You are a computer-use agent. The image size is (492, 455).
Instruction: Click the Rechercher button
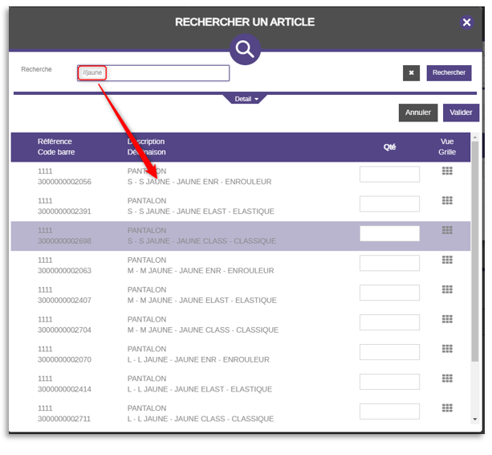coord(449,73)
